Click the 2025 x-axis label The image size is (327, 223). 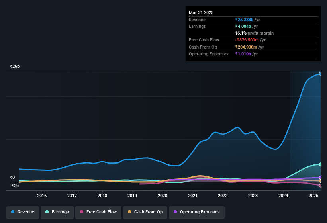click(313, 196)
